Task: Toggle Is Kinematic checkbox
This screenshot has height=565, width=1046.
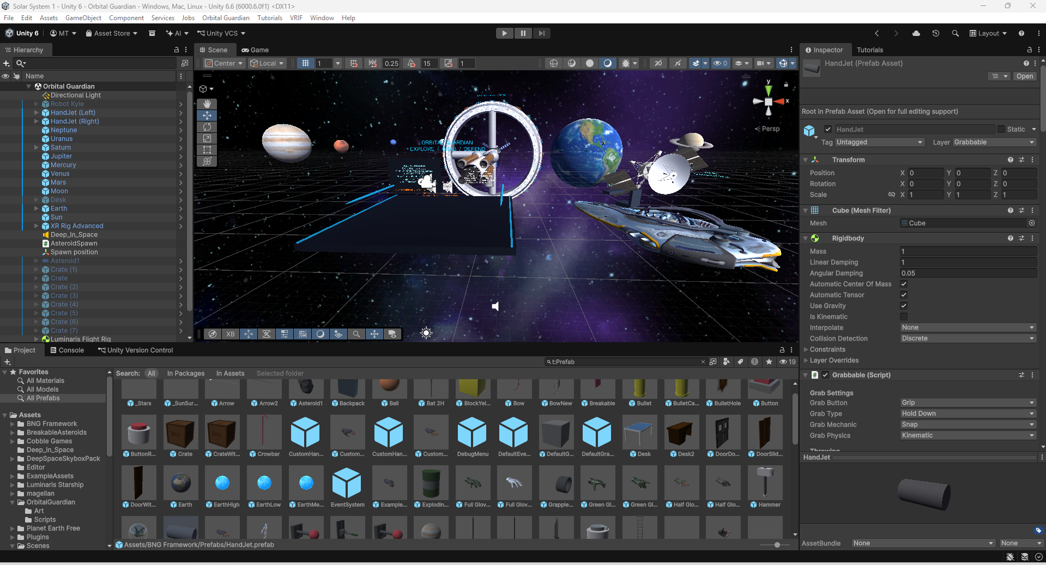Action: click(904, 317)
